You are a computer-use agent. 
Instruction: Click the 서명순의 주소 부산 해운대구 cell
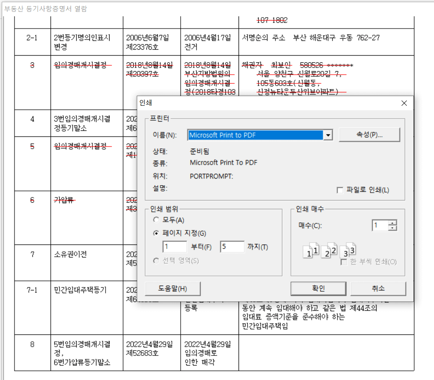326,42
